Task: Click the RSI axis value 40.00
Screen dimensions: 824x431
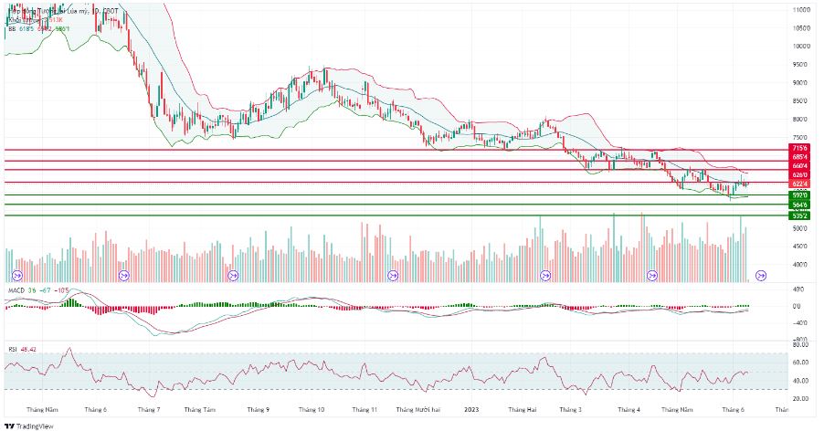Action: (800, 381)
